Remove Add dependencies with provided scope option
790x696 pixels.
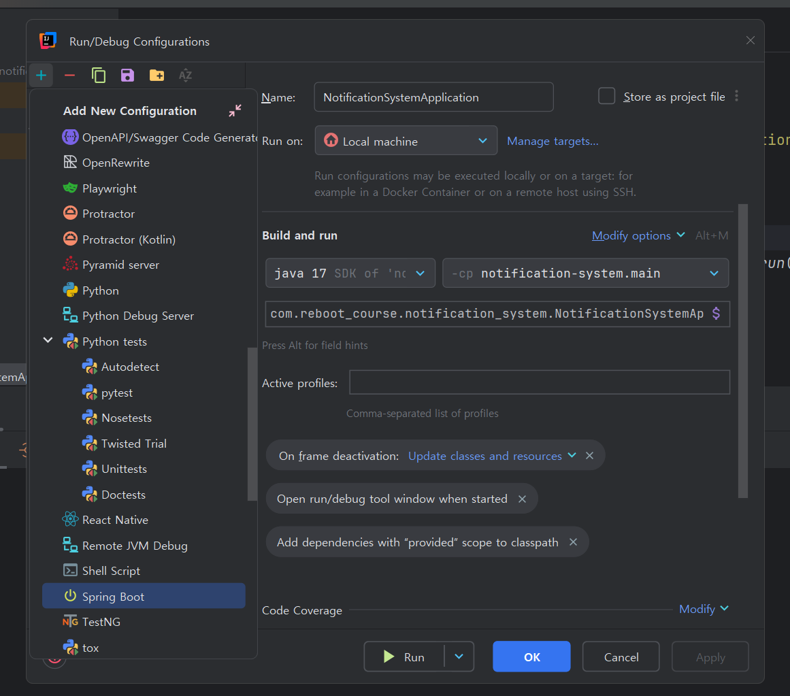pos(573,542)
